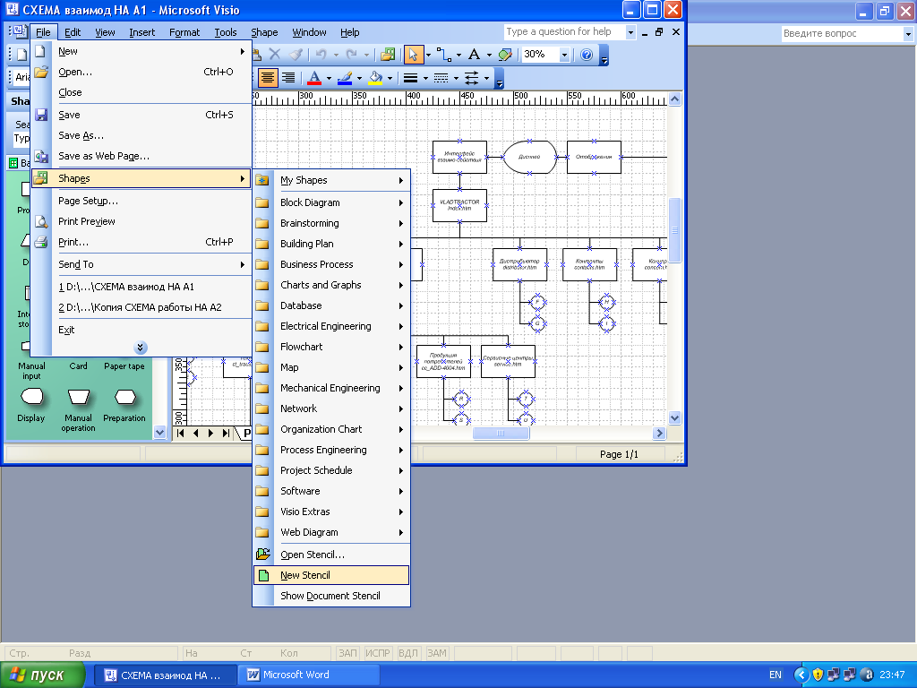
Task: Go to last page tab navigation arrow
Action: click(226, 433)
